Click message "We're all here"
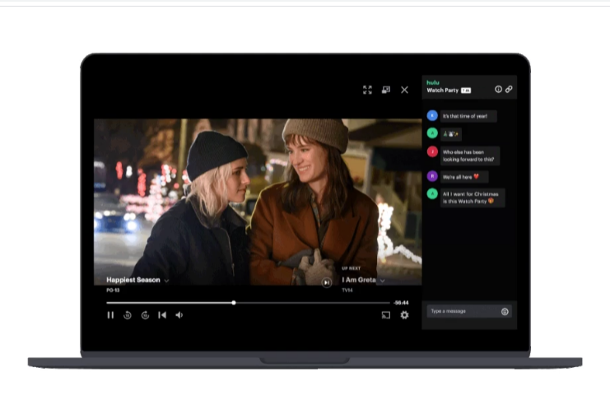610x400 pixels. 464,177
